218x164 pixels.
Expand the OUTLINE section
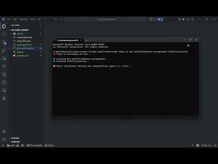[15, 138]
